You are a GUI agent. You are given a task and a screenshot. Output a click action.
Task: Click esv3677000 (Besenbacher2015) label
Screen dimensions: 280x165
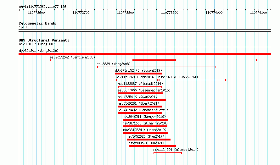(x=144, y=90)
